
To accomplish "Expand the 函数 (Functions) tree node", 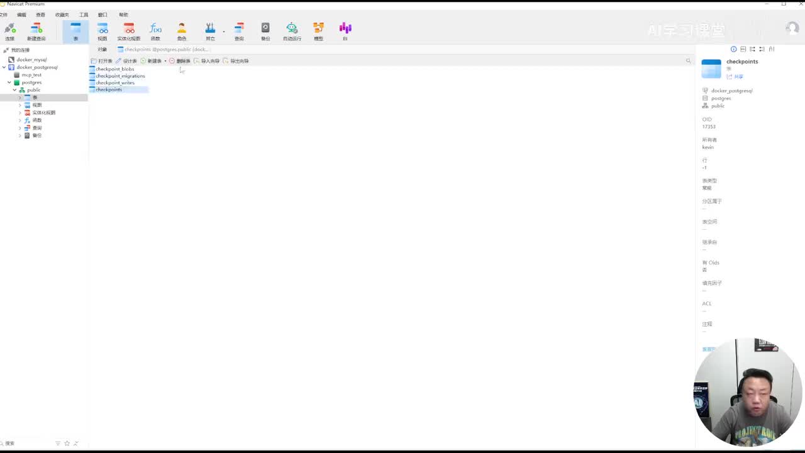I will (x=19, y=120).
